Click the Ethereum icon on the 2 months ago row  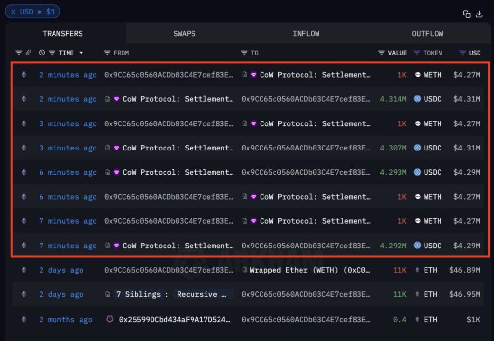pyautogui.click(x=24, y=319)
